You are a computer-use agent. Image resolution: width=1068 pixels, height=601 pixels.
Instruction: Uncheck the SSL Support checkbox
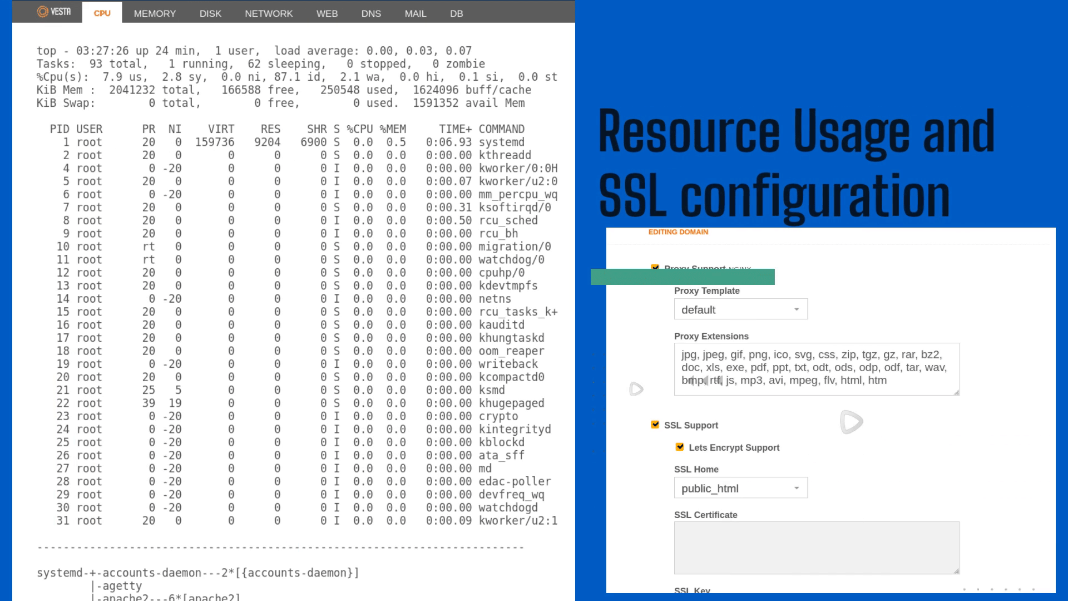pyautogui.click(x=655, y=425)
